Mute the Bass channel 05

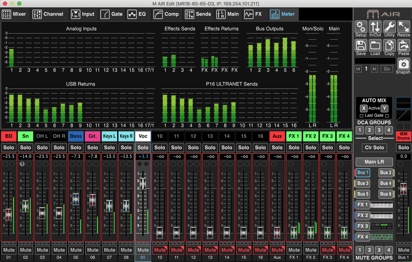76,250
